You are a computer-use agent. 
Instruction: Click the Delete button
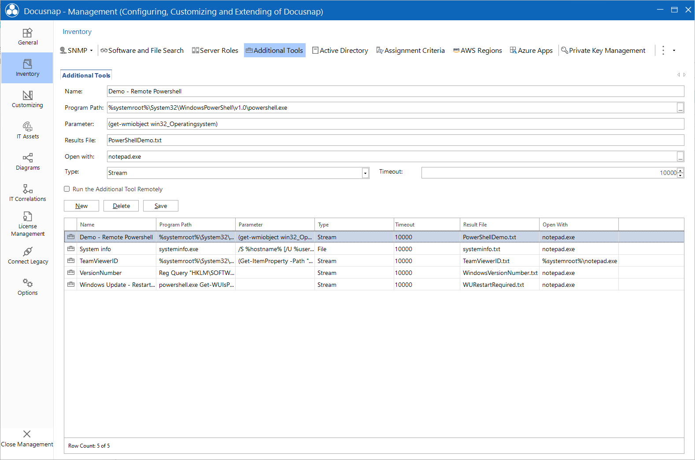[121, 206]
